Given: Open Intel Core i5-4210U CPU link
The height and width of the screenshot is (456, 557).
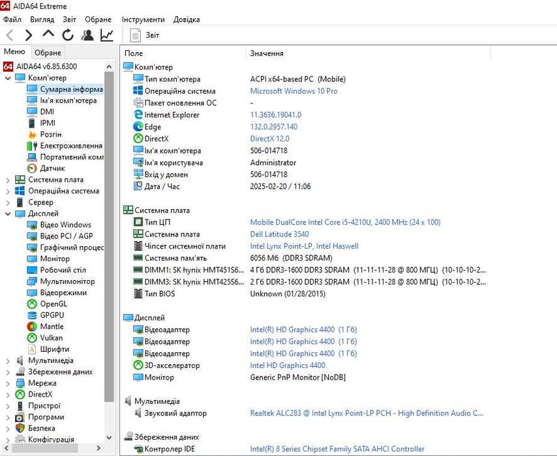Looking at the screenshot, I should point(345,222).
